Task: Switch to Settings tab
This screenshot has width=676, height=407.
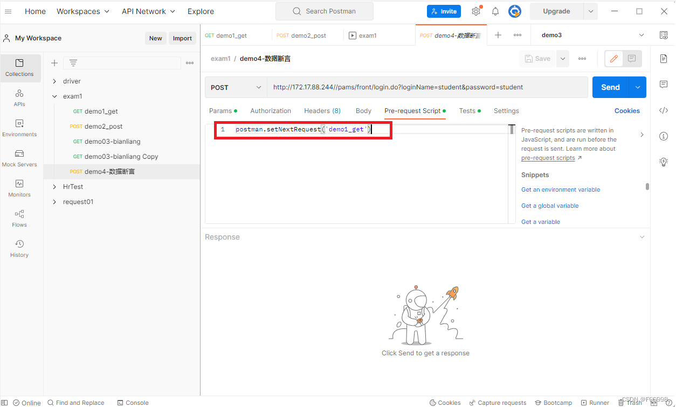Action: tap(506, 111)
